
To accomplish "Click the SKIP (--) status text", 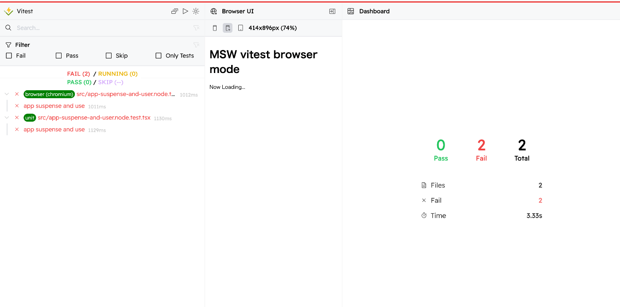I will pos(111,82).
